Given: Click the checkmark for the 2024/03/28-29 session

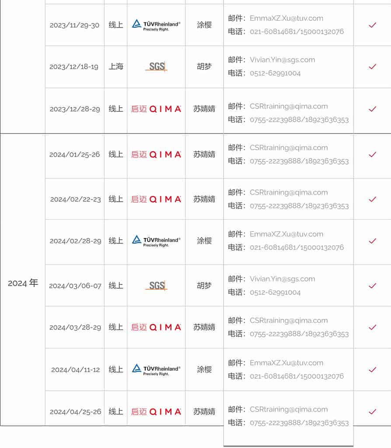Looking at the screenshot, I should 373,327.
